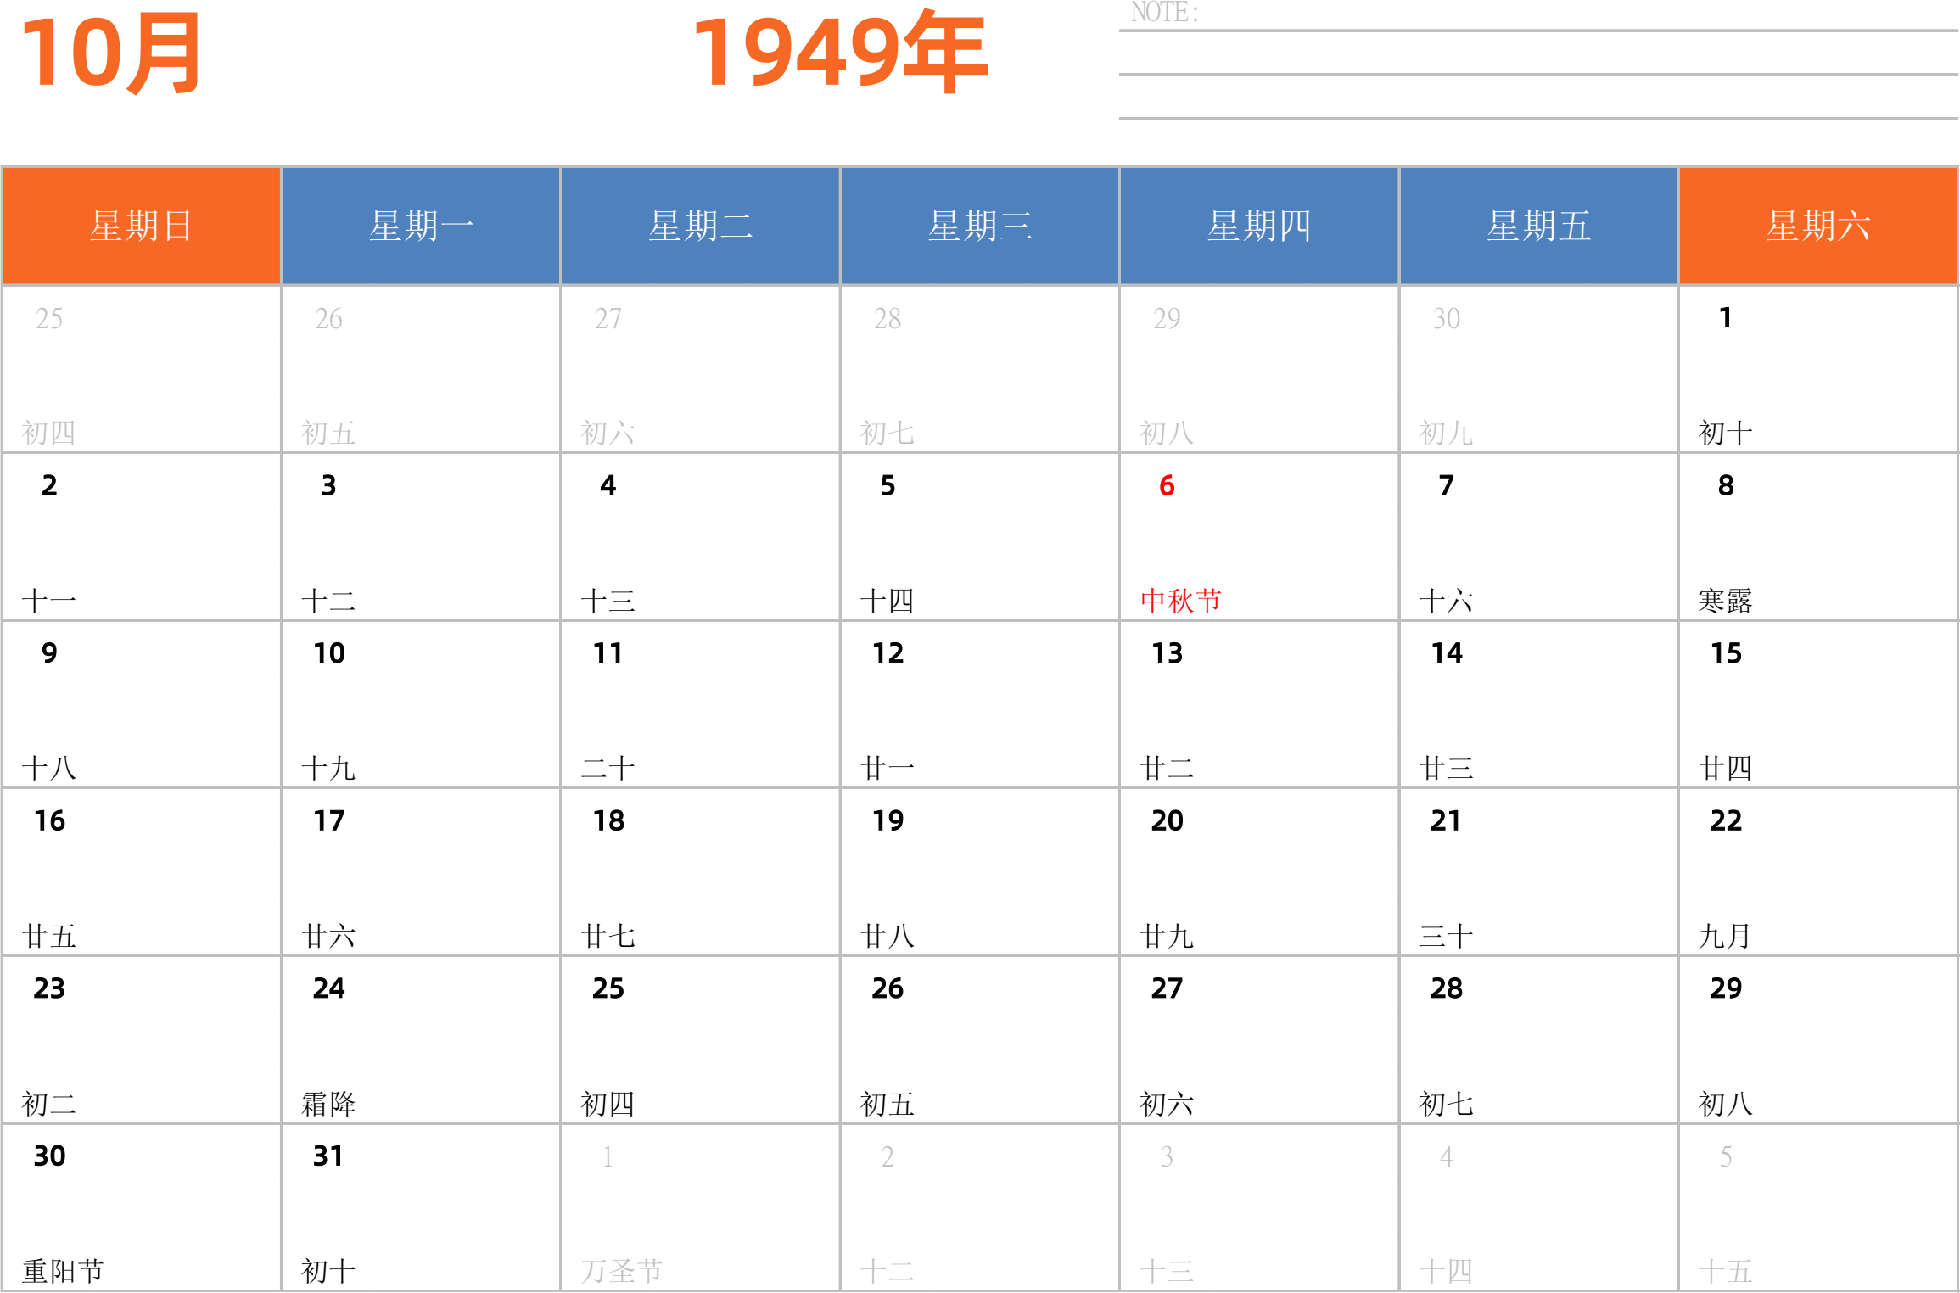This screenshot has height=1293, width=1960.
Task: Select October 24 labeled 霜降
Action: pyautogui.click(x=420, y=1040)
